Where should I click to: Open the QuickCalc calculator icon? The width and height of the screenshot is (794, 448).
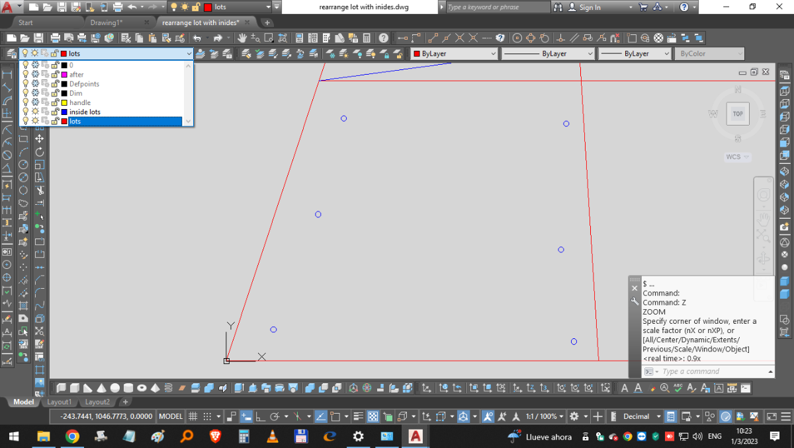pyautogui.click(x=368, y=38)
